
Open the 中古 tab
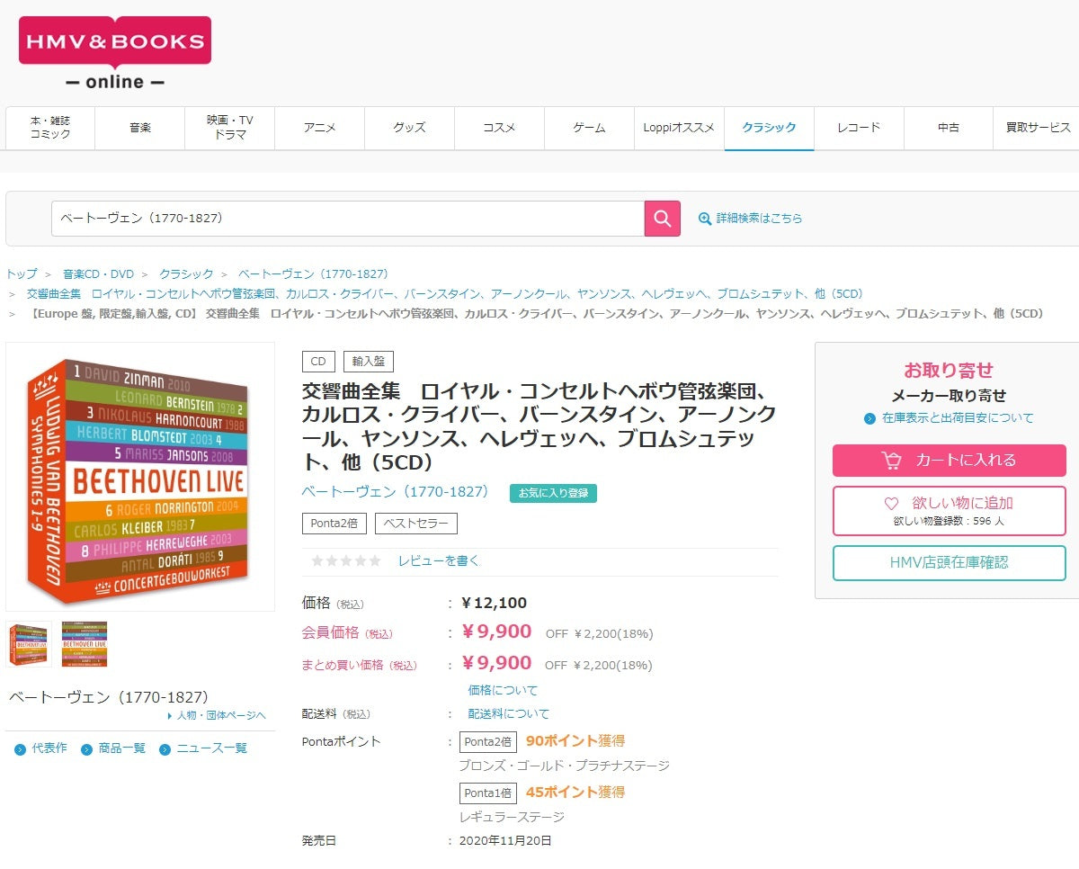tap(950, 128)
